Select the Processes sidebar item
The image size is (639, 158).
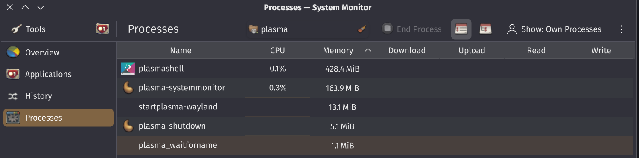(x=58, y=118)
